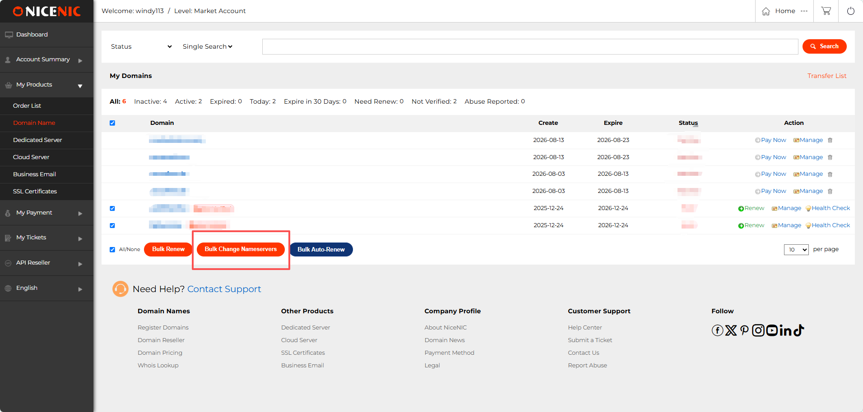The height and width of the screenshot is (412, 863).
Task: Open the X (Twitter) follow icon
Action: [x=731, y=330]
